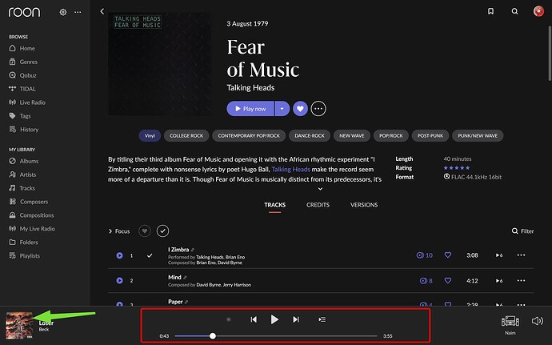This screenshot has width=552, height=345.
Task: Toggle the favorites heart filter
Action: 145,231
